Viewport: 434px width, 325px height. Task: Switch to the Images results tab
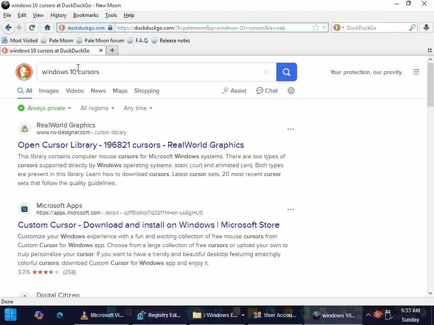tap(49, 91)
